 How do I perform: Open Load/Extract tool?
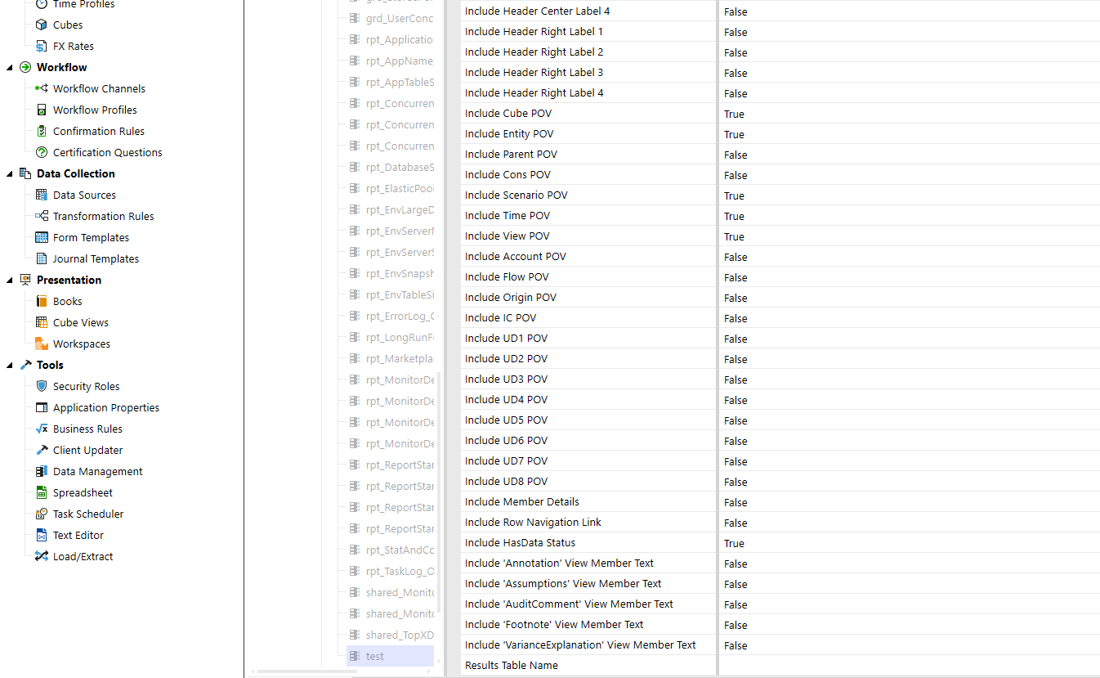click(x=83, y=556)
